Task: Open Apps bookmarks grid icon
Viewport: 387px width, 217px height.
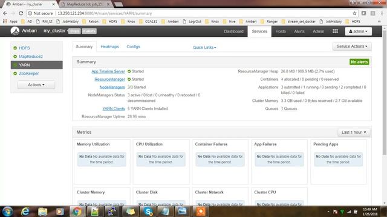Action: click(x=5, y=22)
